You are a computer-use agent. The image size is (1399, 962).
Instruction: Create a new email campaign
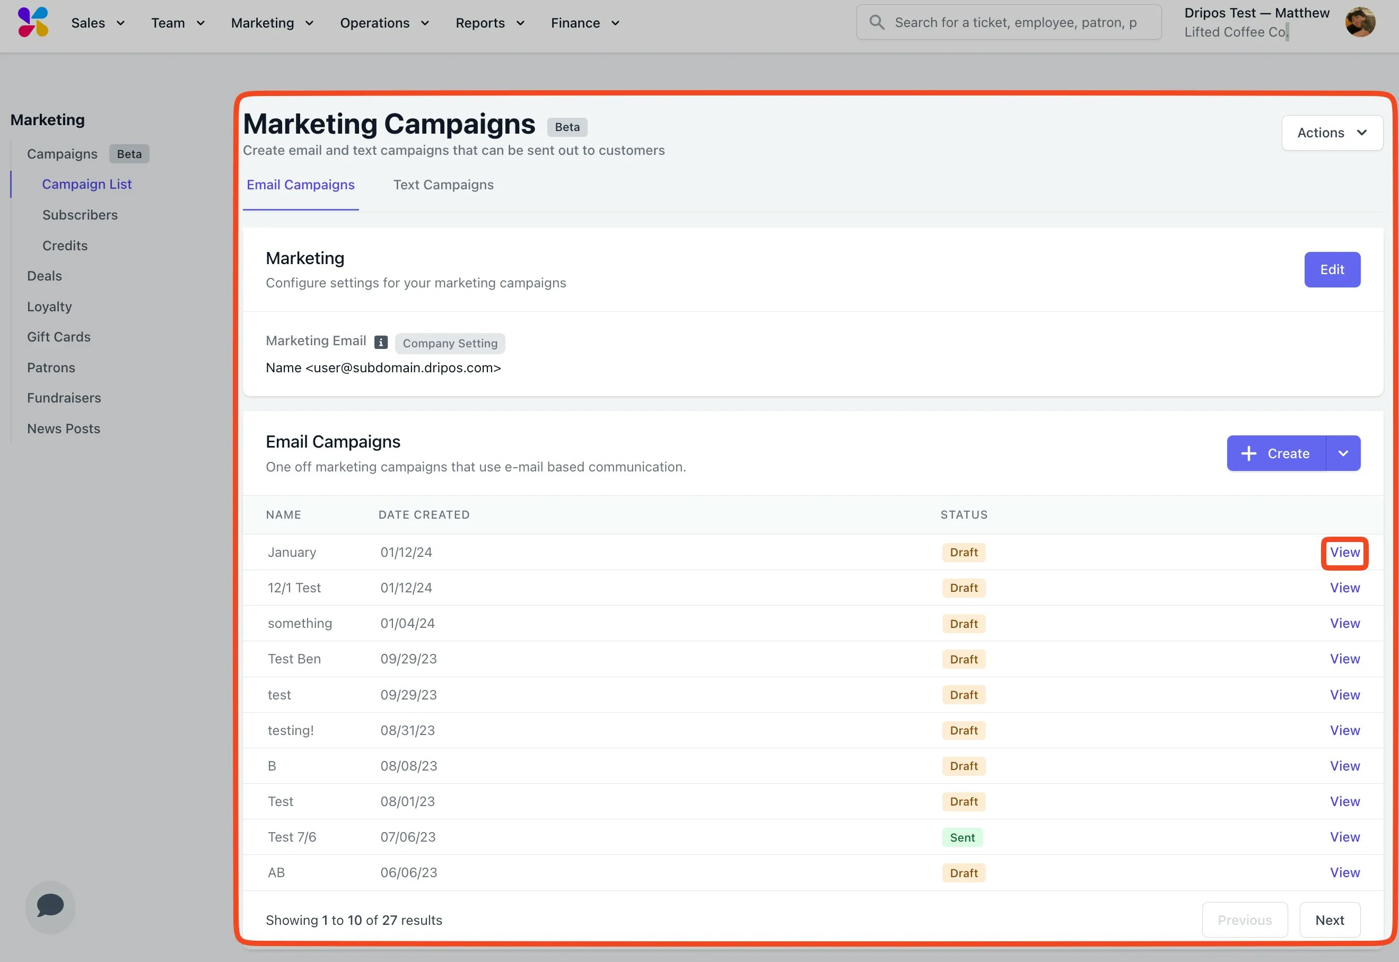pyautogui.click(x=1276, y=453)
